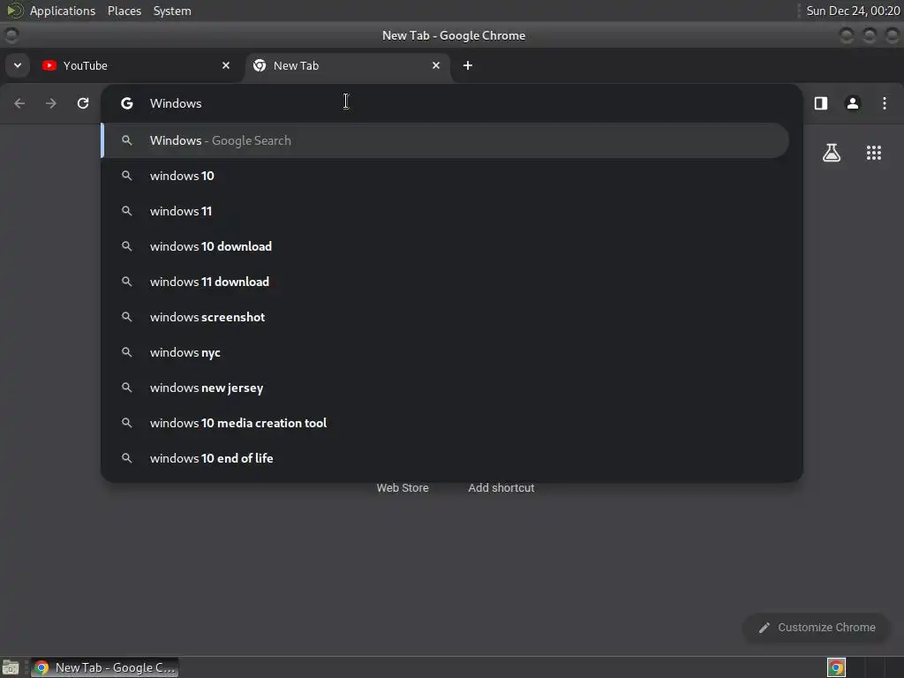The image size is (904, 678).
Task: Pick 'windows 11 download' suggestion
Action: [445, 282]
